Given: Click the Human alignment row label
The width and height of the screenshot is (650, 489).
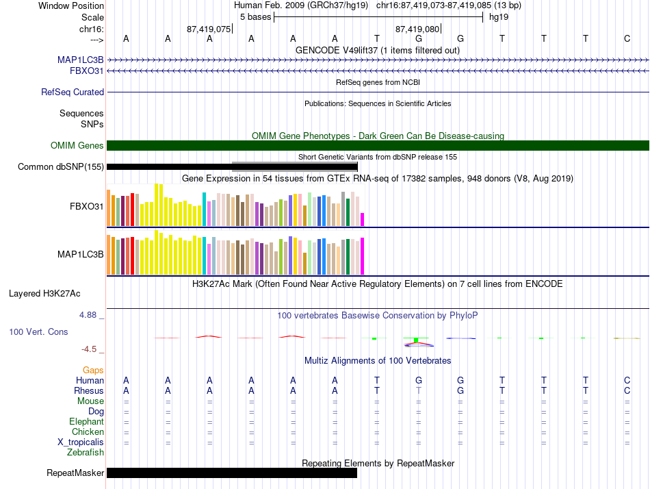Looking at the screenshot, I should [90, 380].
